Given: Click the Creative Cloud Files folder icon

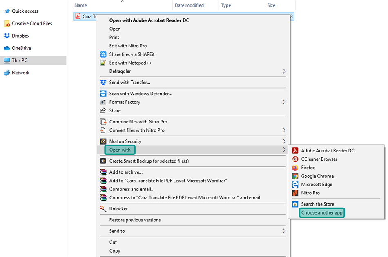Looking at the screenshot, I should (7, 24).
